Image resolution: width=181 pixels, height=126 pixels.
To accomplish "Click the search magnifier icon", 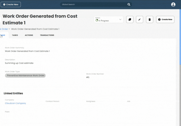I will [129, 4].
